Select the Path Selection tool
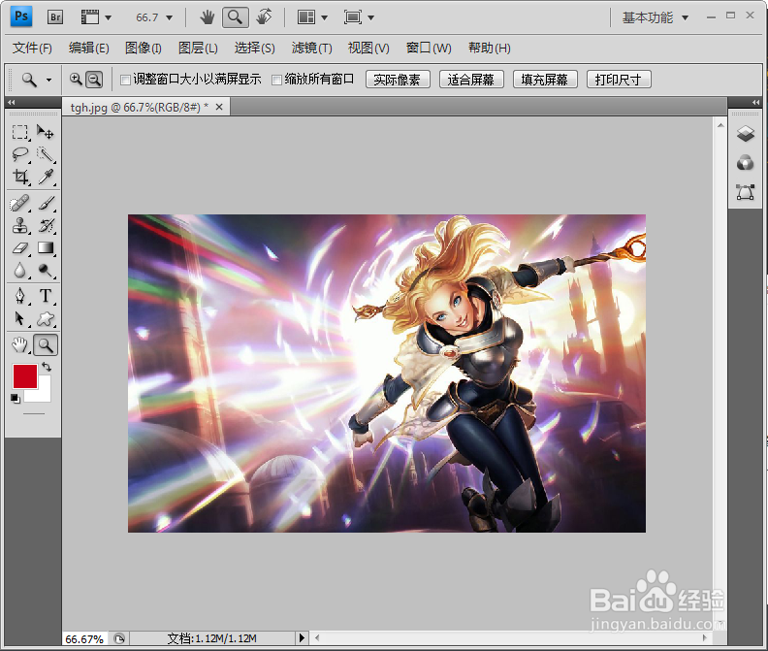768x651 pixels. (20, 318)
